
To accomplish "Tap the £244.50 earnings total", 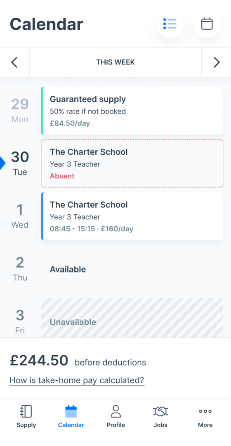I will coord(39,360).
